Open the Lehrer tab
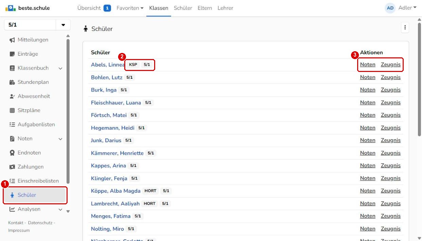This screenshot has width=422, height=241. click(x=225, y=8)
